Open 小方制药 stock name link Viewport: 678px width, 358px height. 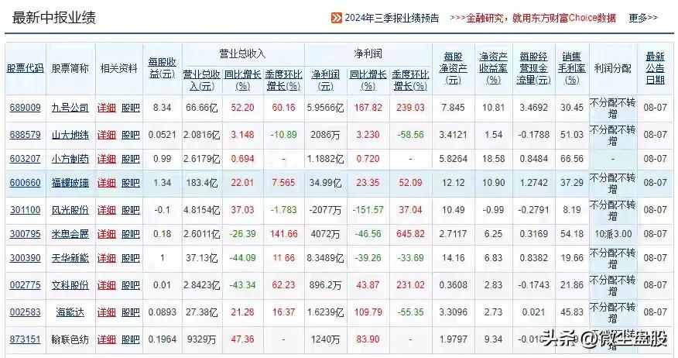[70, 159]
